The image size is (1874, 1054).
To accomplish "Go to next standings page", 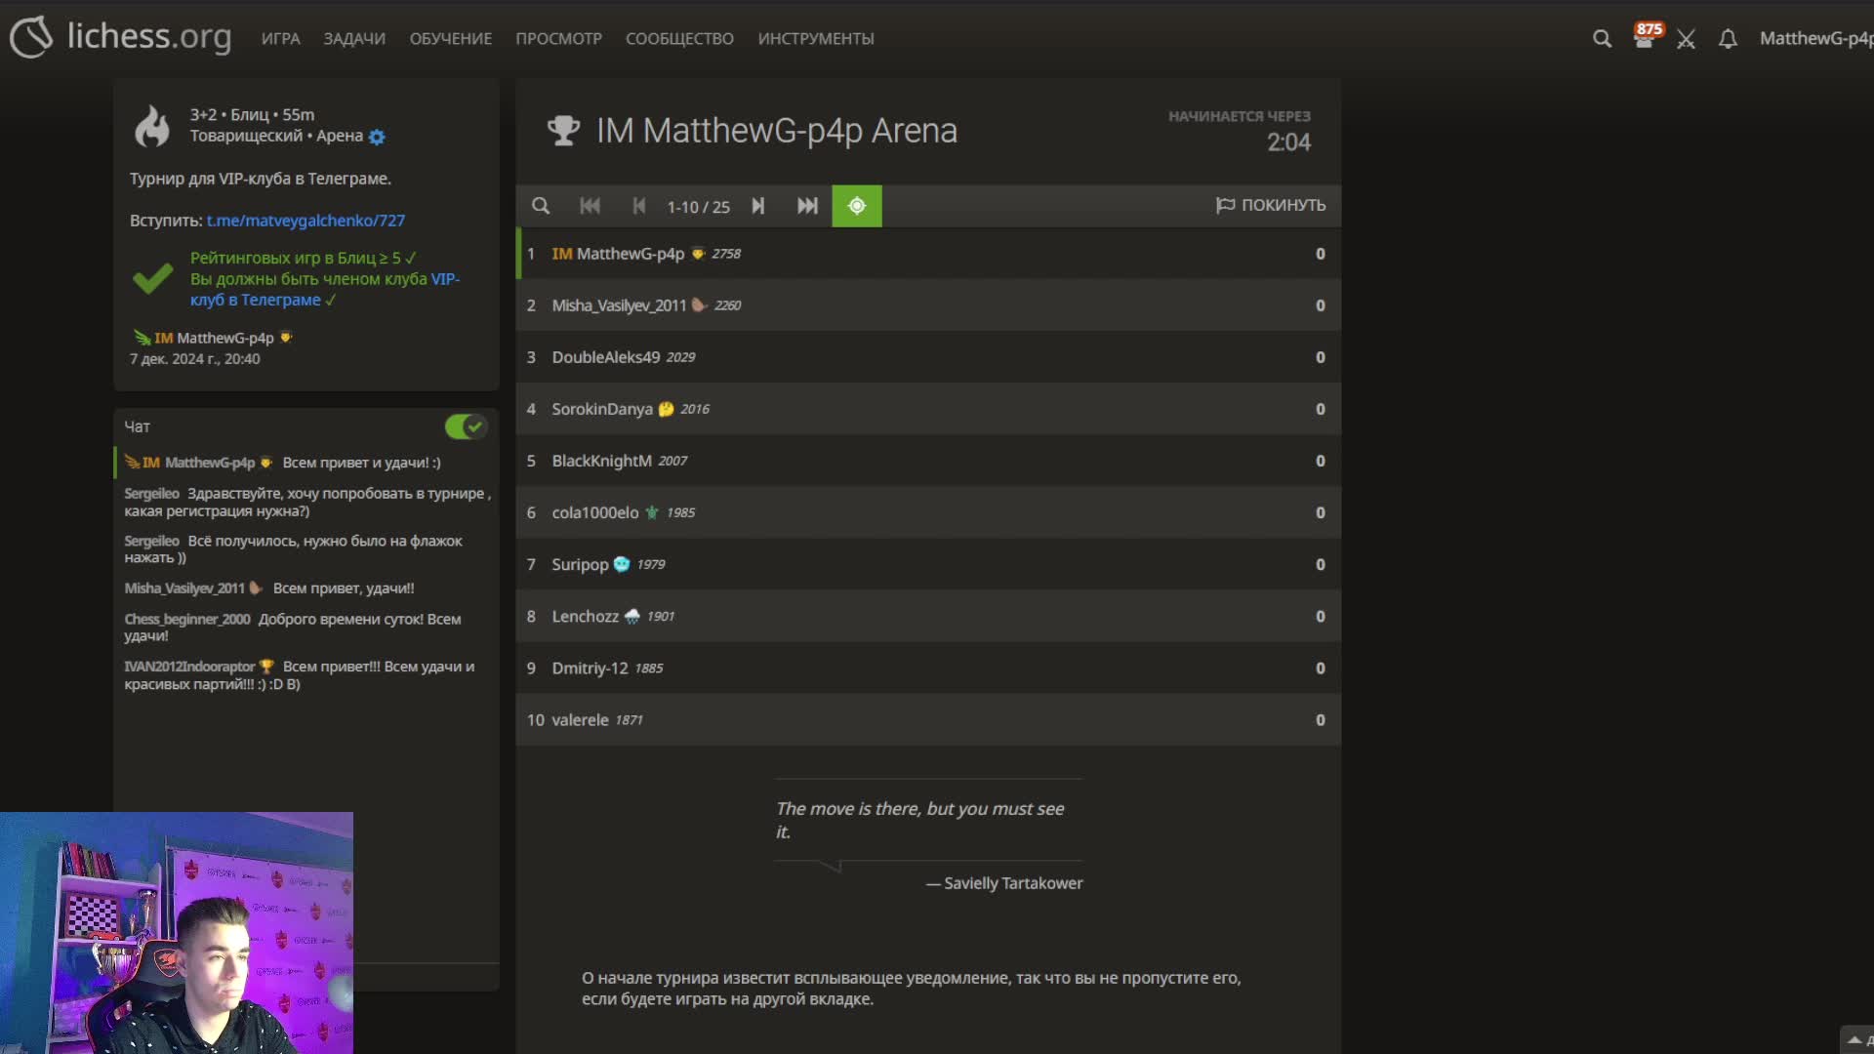I will 757,206.
